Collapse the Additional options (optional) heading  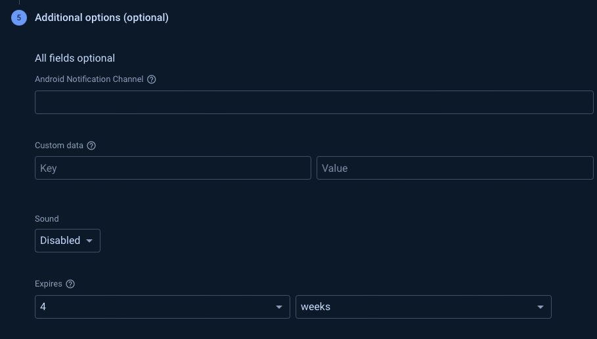(102, 18)
